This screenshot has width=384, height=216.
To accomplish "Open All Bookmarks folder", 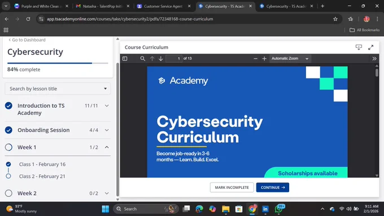I will [x=364, y=30].
